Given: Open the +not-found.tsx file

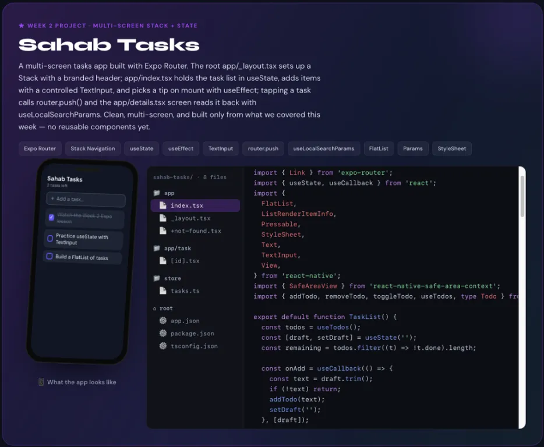Looking at the screenshot, I should (195, 230).
